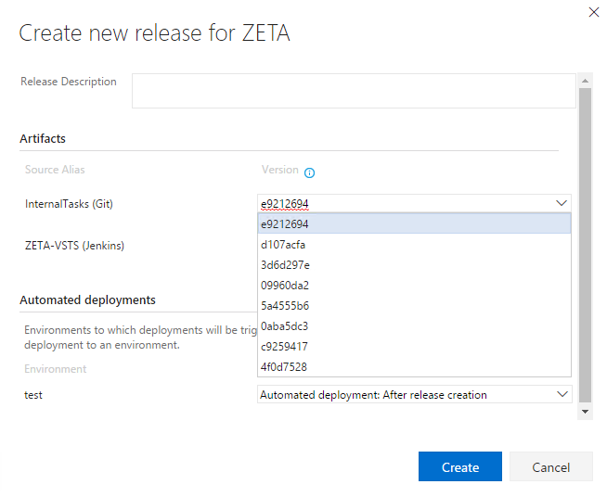
Task: Focus the Release Description text box
Action: (x=354, y=91)
